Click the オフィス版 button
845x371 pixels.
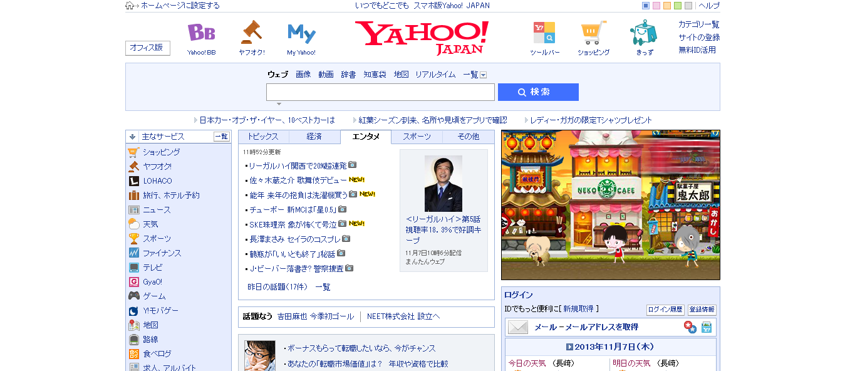pyautogui.click(x=148, y=48)
